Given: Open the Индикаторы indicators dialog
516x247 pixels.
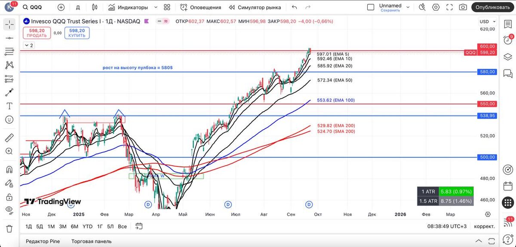Looking at the screenshot, I should coord(128,7).
